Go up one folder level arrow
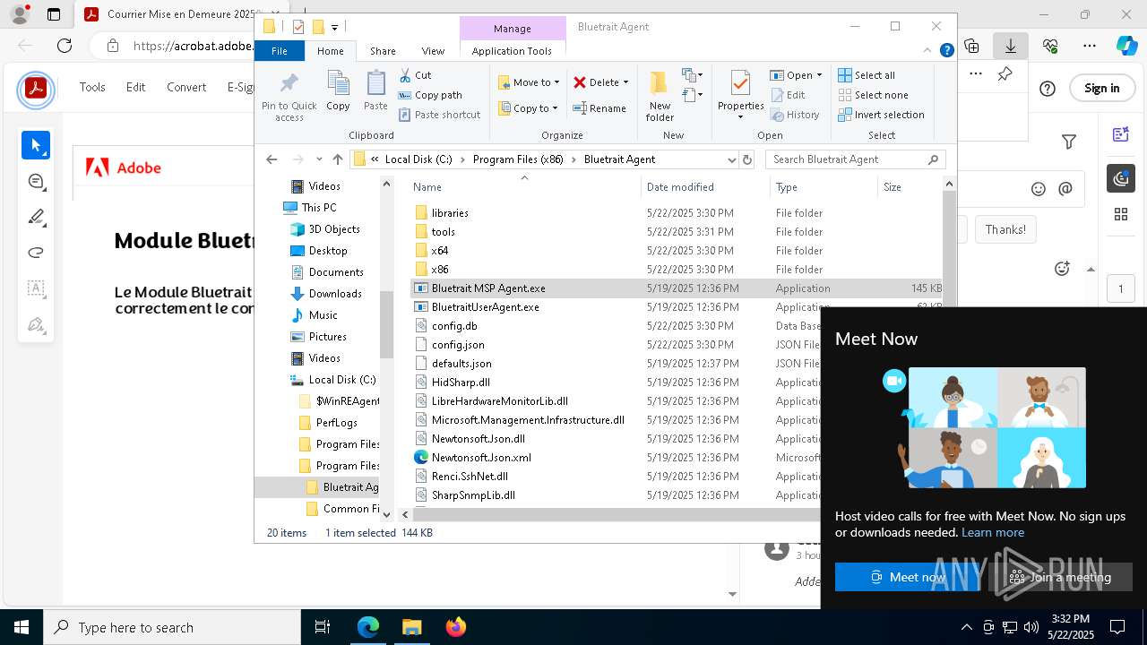The width and height of the screenshot is (1147, 645). click(337, 159)
